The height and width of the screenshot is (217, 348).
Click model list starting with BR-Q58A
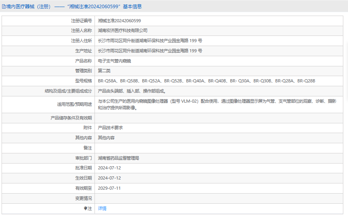206,81
